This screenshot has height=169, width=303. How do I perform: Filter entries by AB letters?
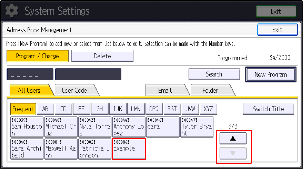(45, 109)
